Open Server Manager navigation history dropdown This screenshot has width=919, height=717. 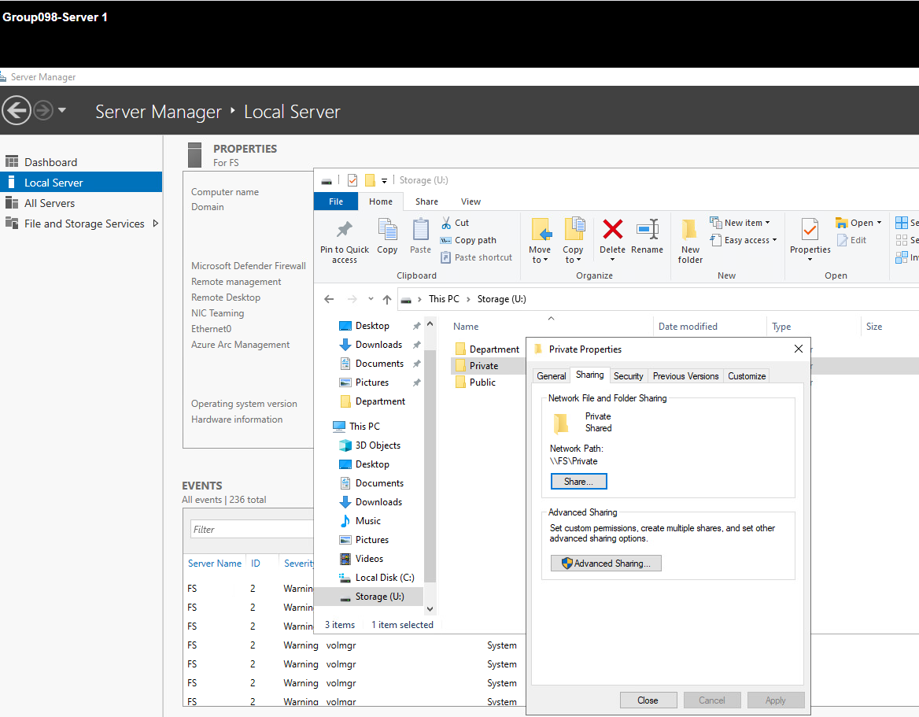pos(62,109)
